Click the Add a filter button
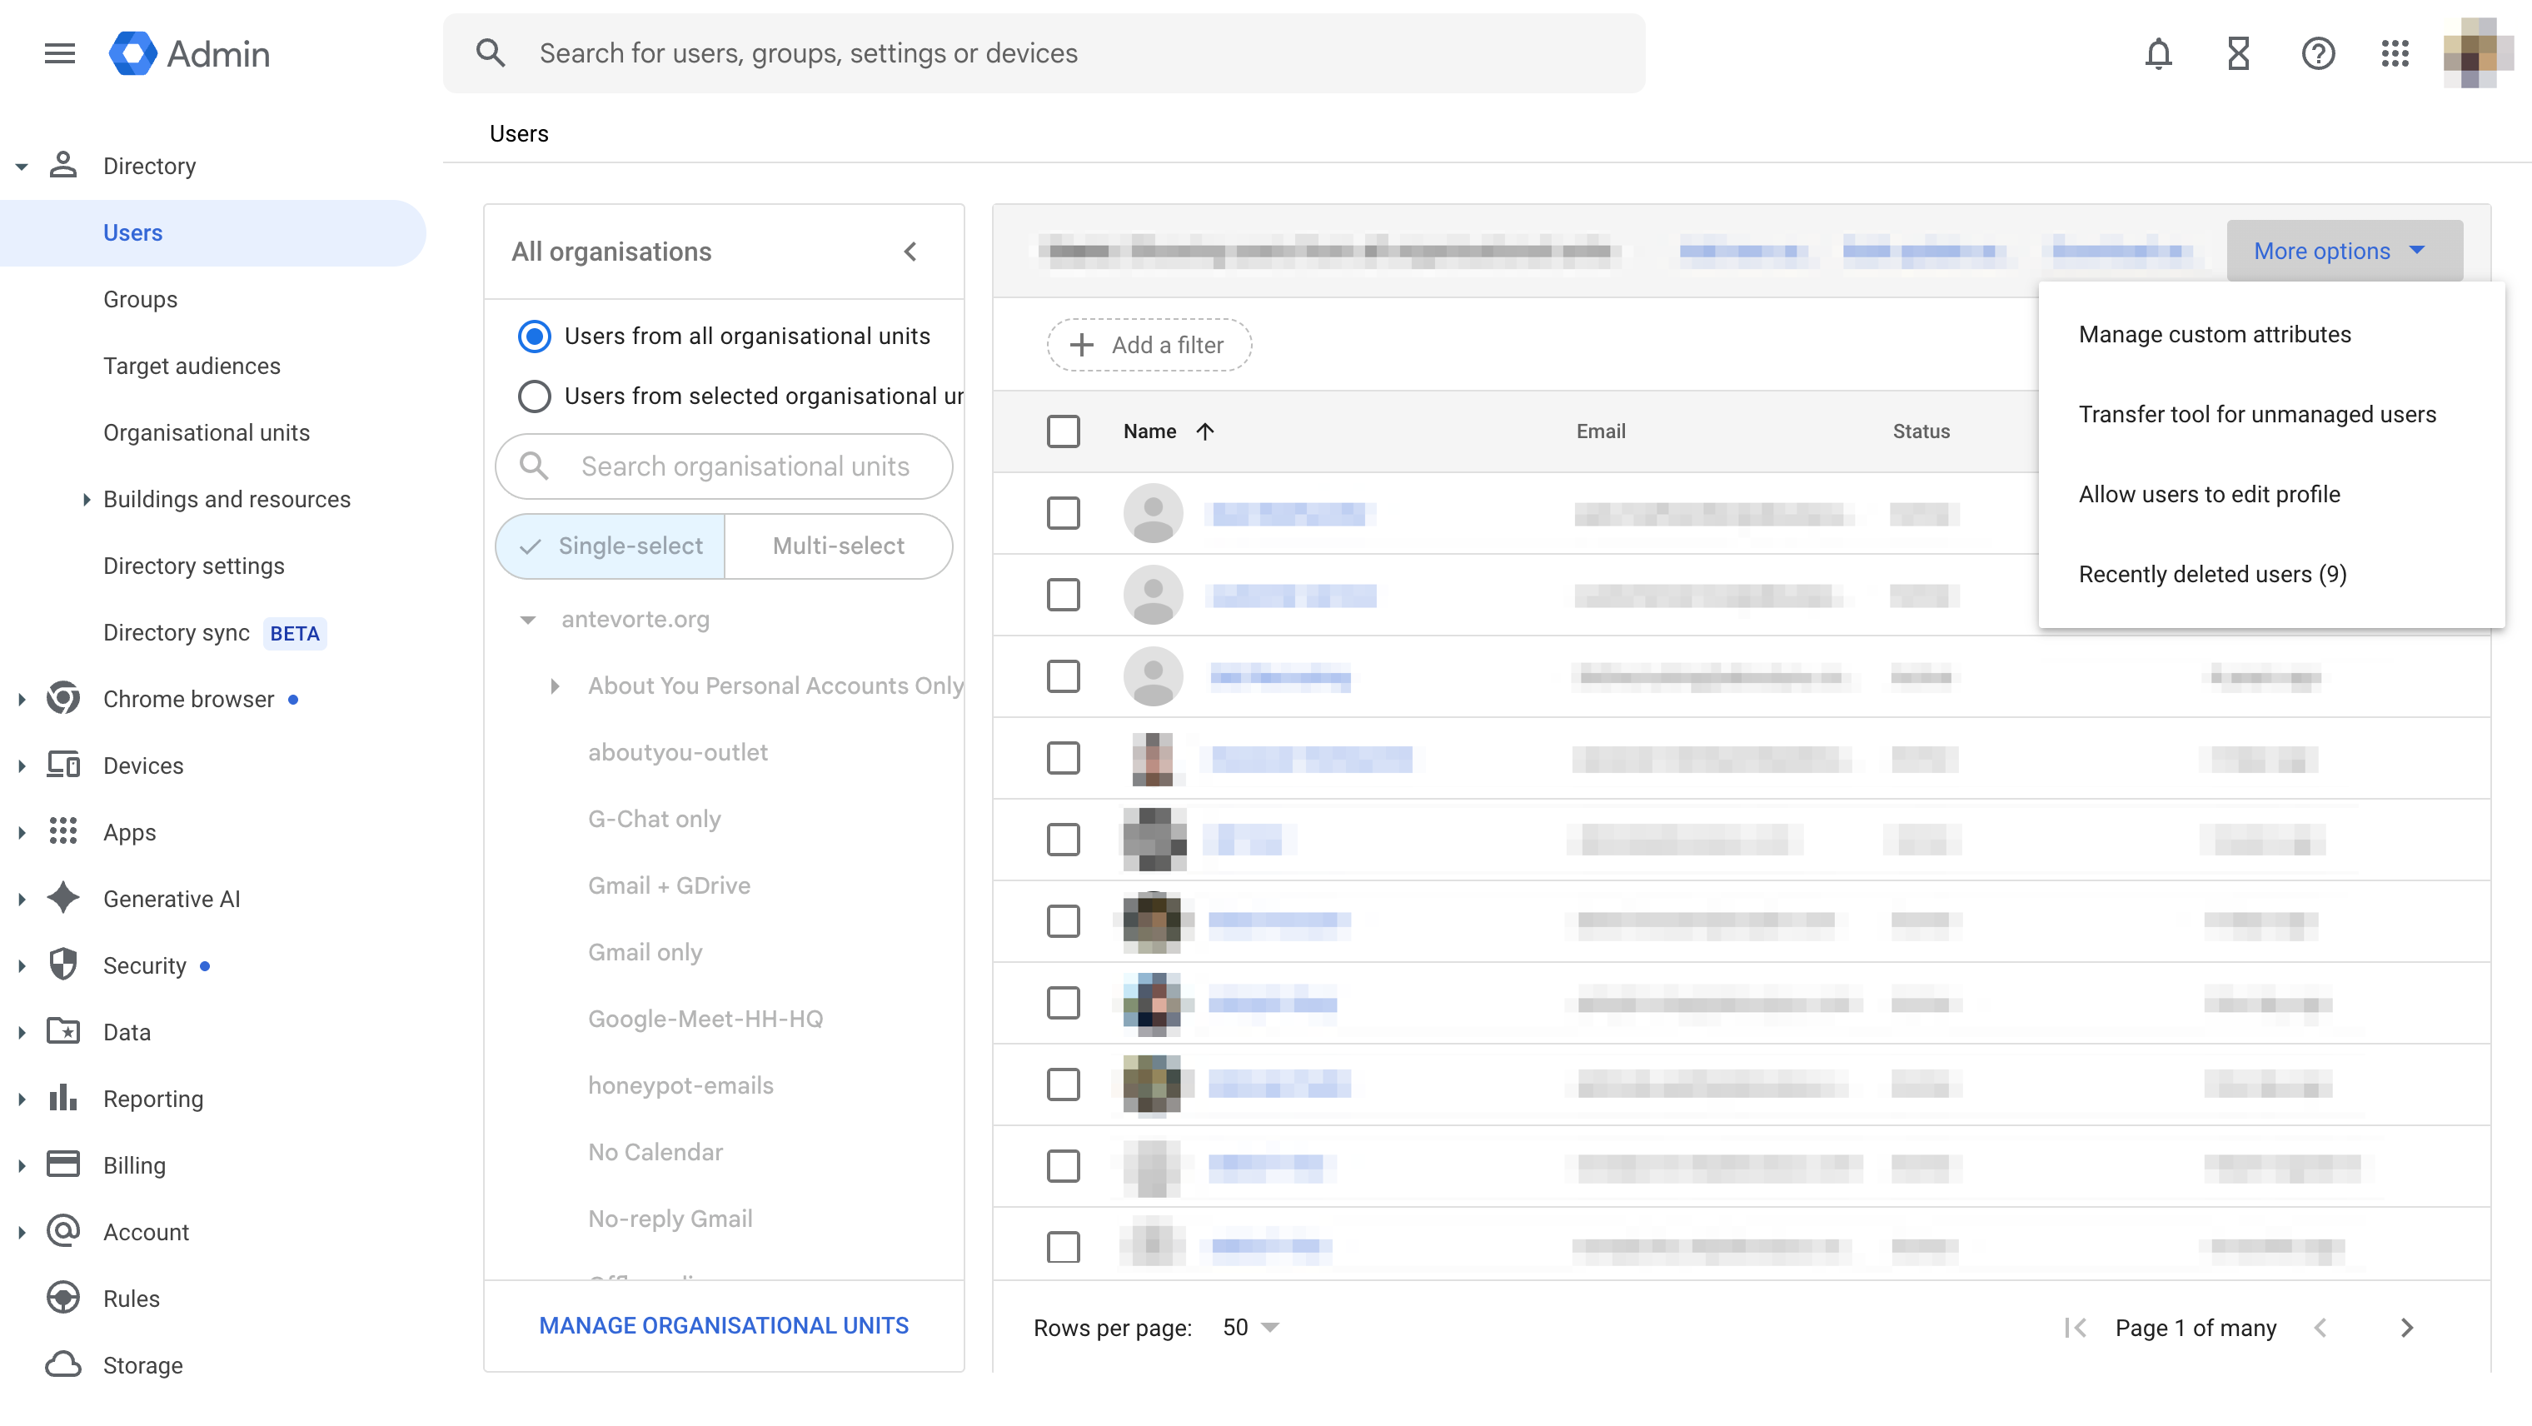This screenshot has width=2532, height=1426. click(1148, 345)
